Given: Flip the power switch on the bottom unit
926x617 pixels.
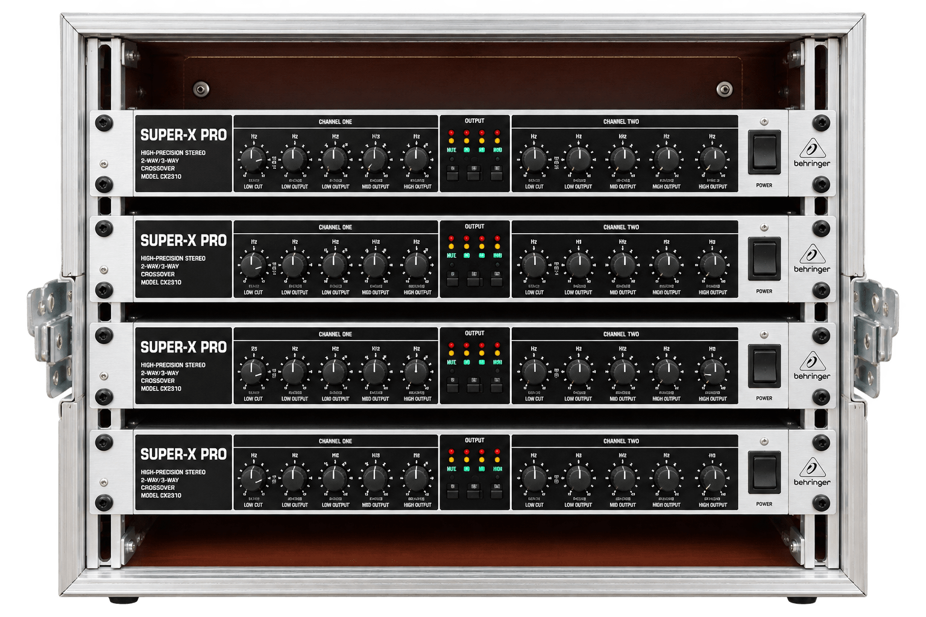Looking at the screenshot, I should [x=764, y=472].
